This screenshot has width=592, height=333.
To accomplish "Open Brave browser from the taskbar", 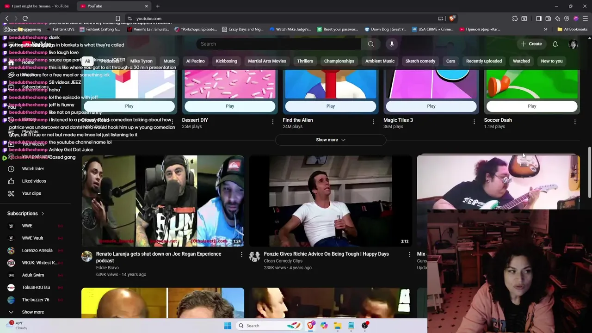I will [x=311, y=326].
